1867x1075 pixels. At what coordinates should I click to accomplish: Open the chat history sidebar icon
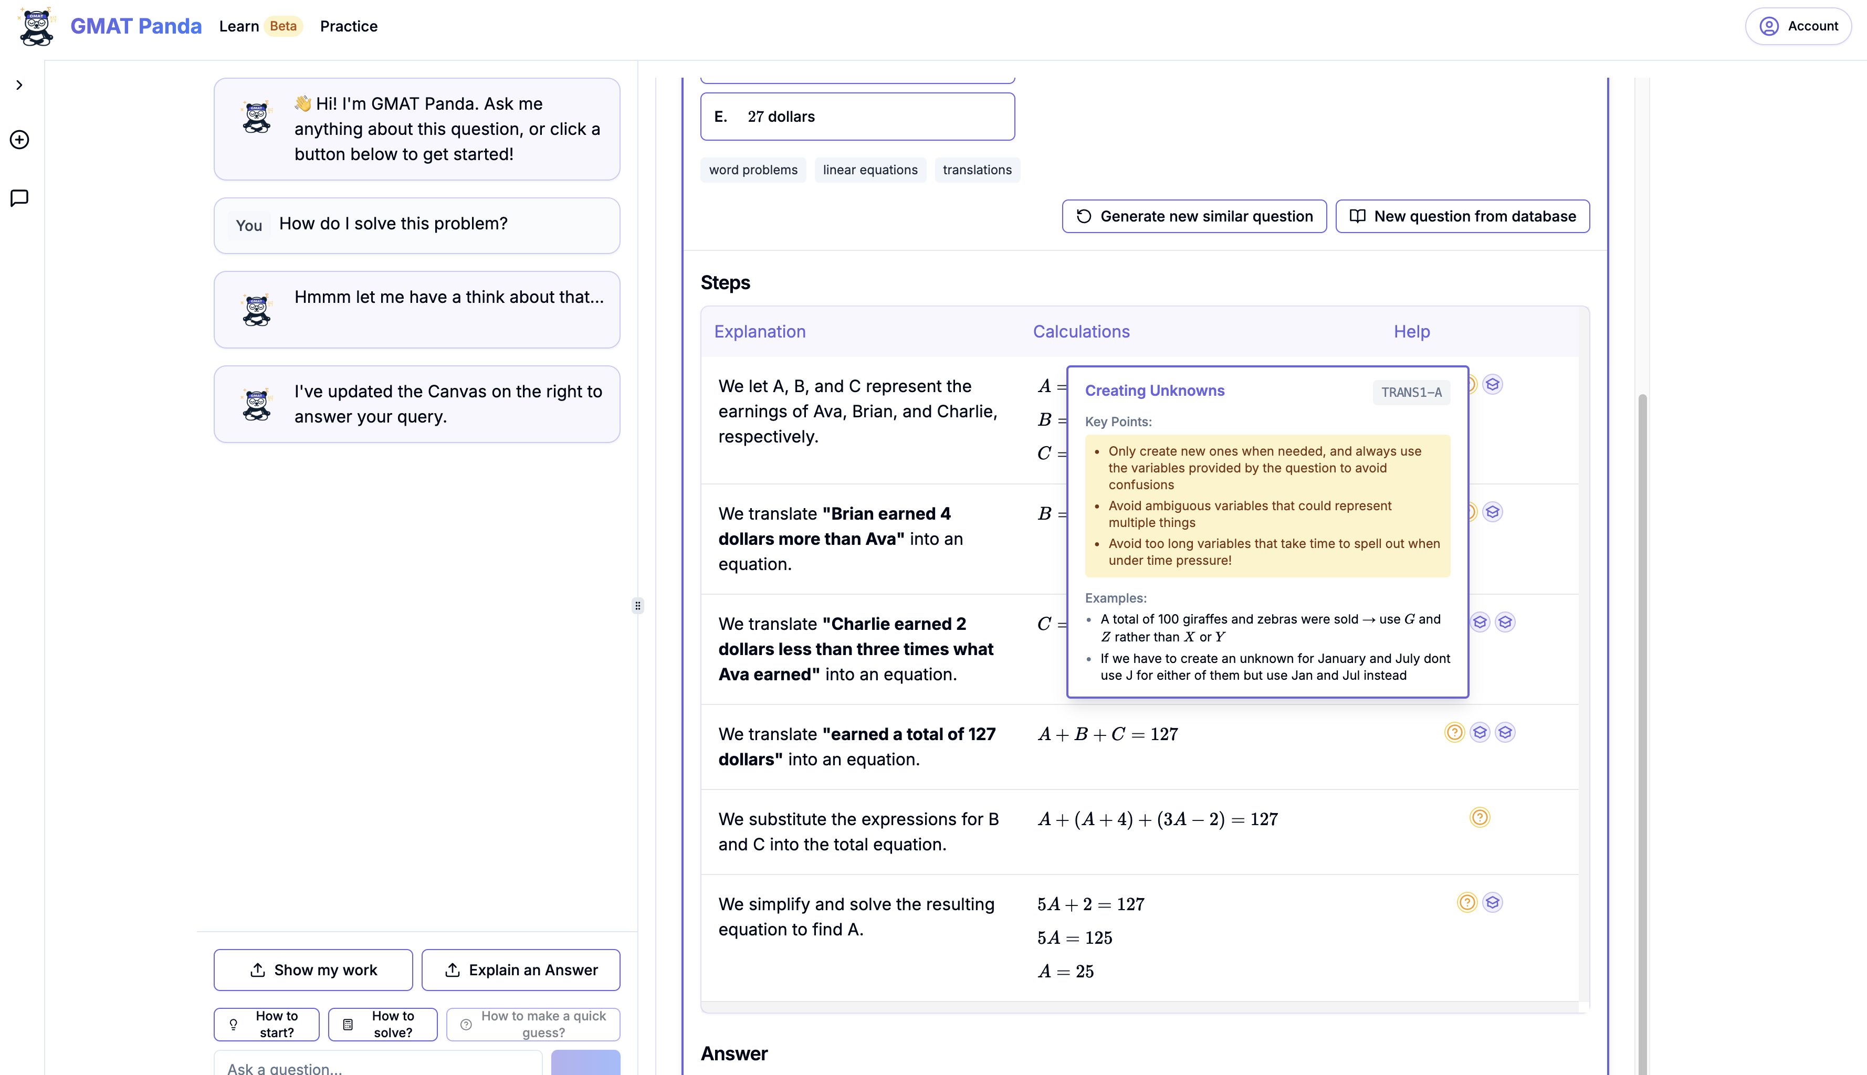click(19, 198)
